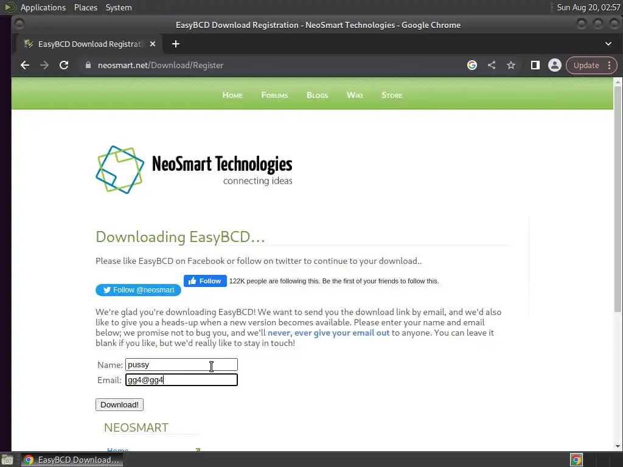Select the EasyBCD Download Registration tab
The height and width of the screenshot is (467, 623).
point(89,44)
